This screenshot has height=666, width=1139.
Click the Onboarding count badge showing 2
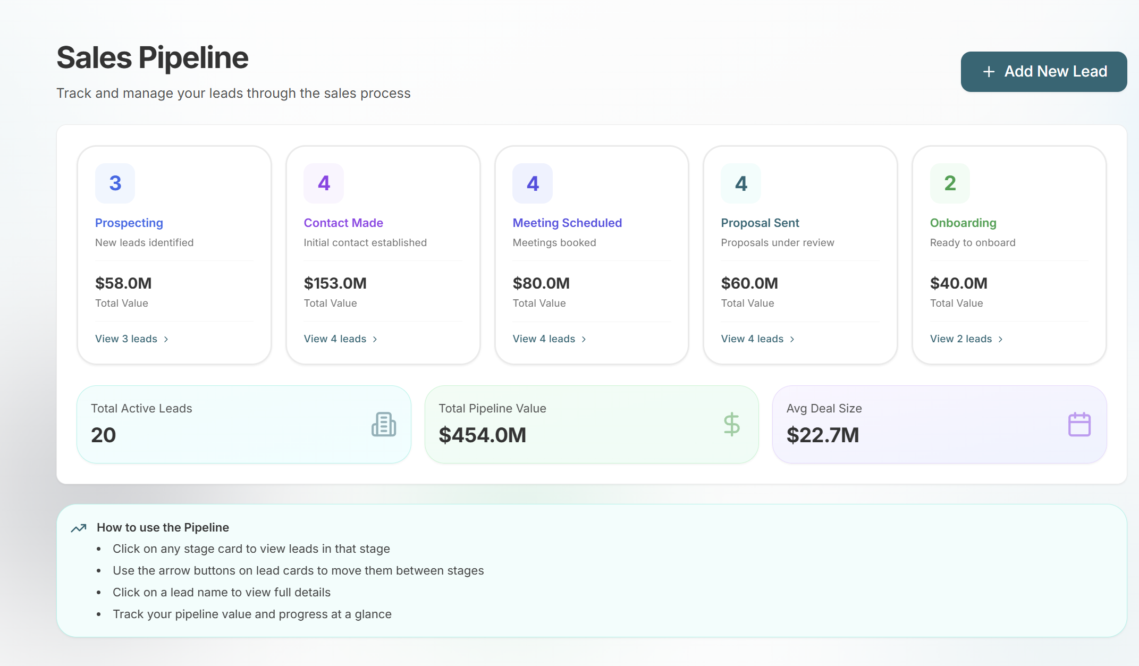(950, 183)
